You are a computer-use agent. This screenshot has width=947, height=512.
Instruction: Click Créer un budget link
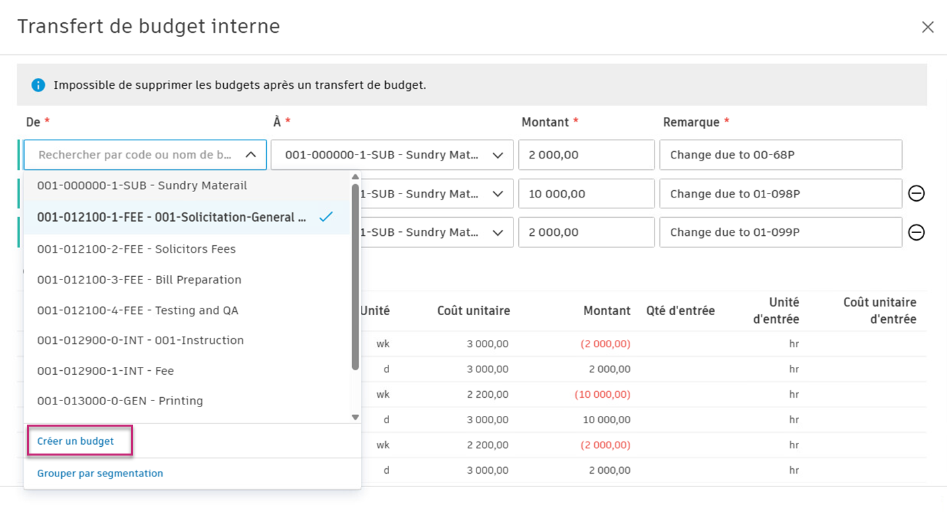pyautogui.click(x=75, y=441)
